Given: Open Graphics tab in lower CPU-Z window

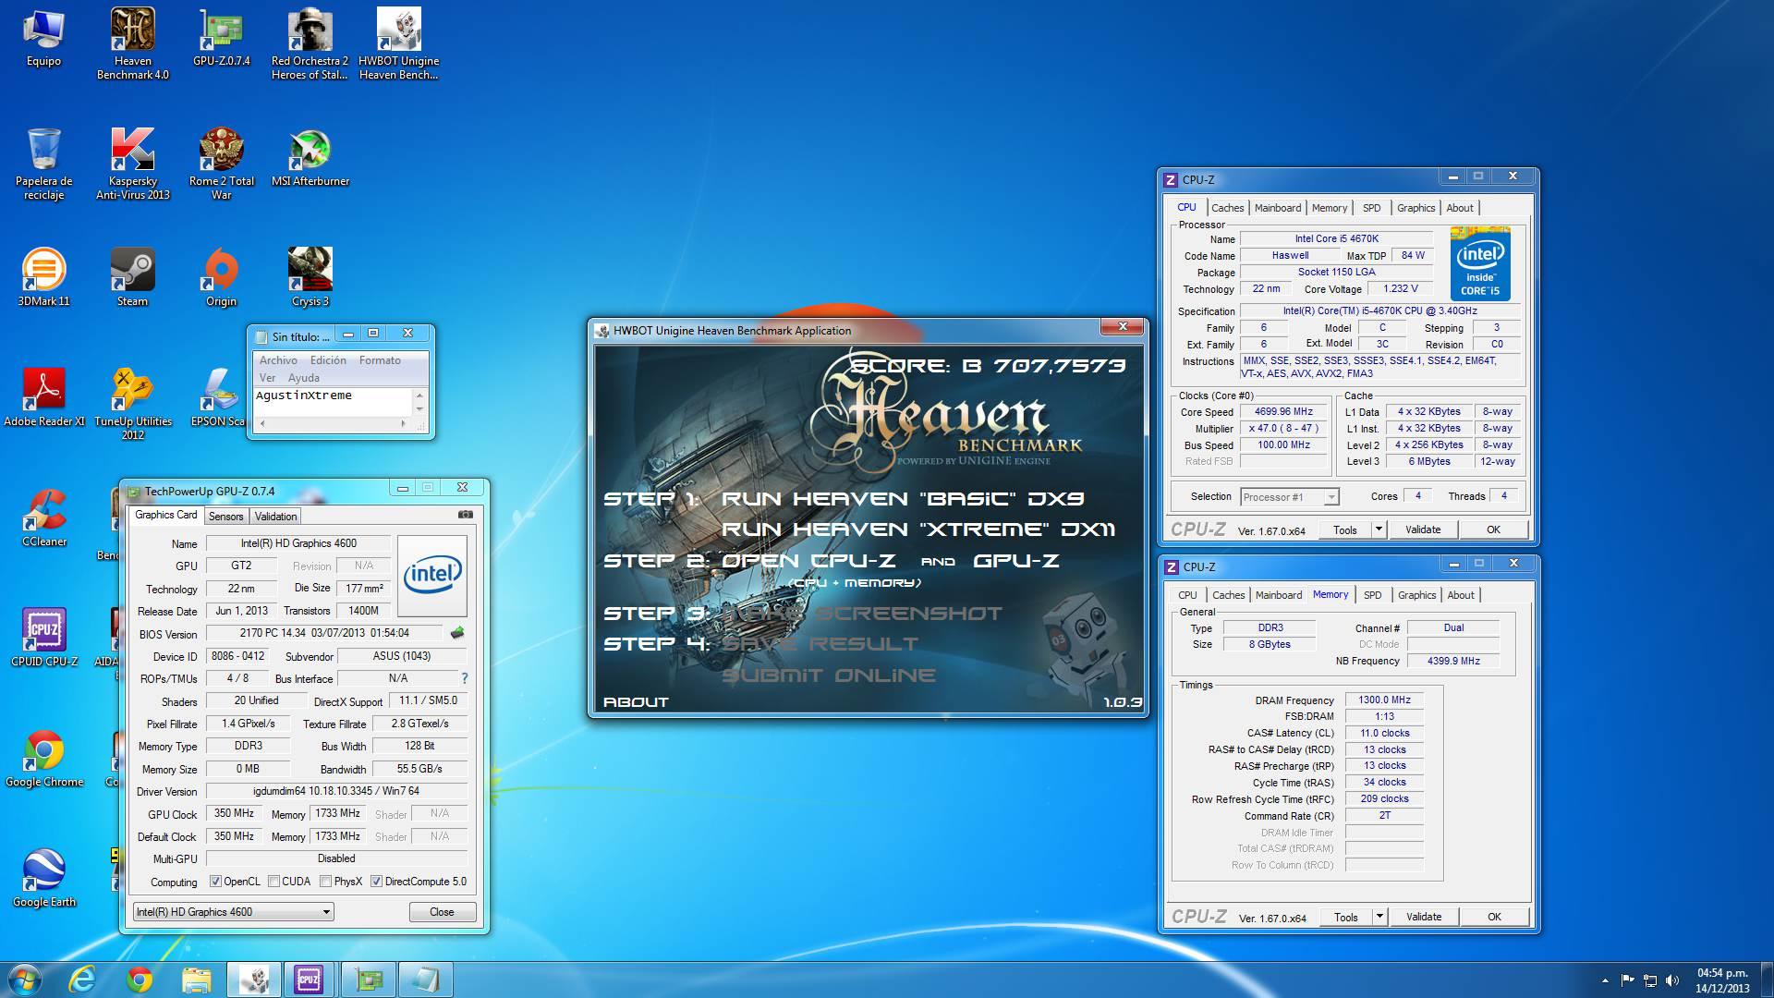Looking at the screenshot, I should pyautogui.click(x=1416, y=595).
